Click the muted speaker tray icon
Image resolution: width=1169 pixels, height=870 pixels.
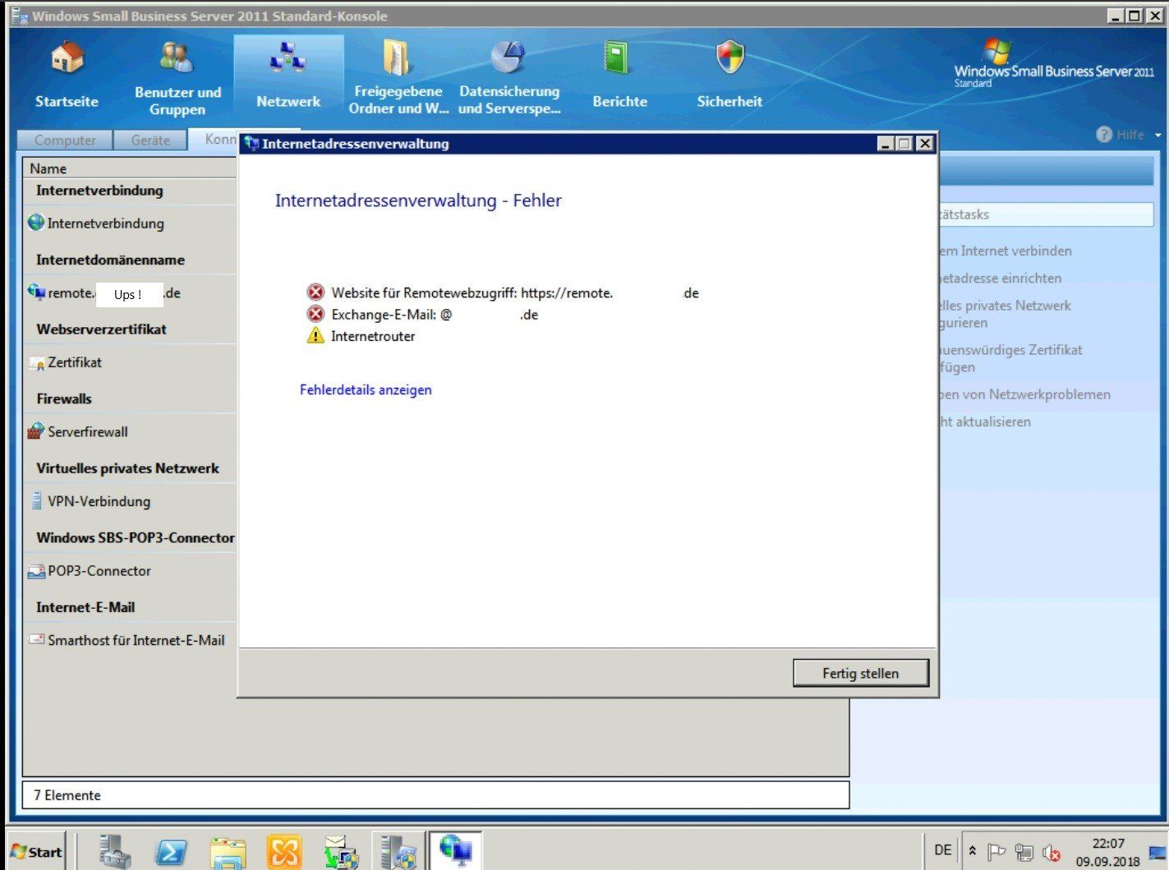click(1051, 853)
